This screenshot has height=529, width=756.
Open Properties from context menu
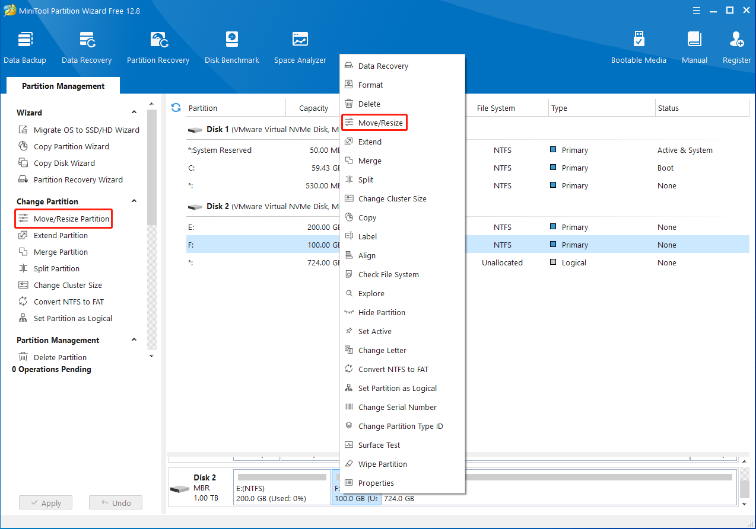click(x=402, y=483)
